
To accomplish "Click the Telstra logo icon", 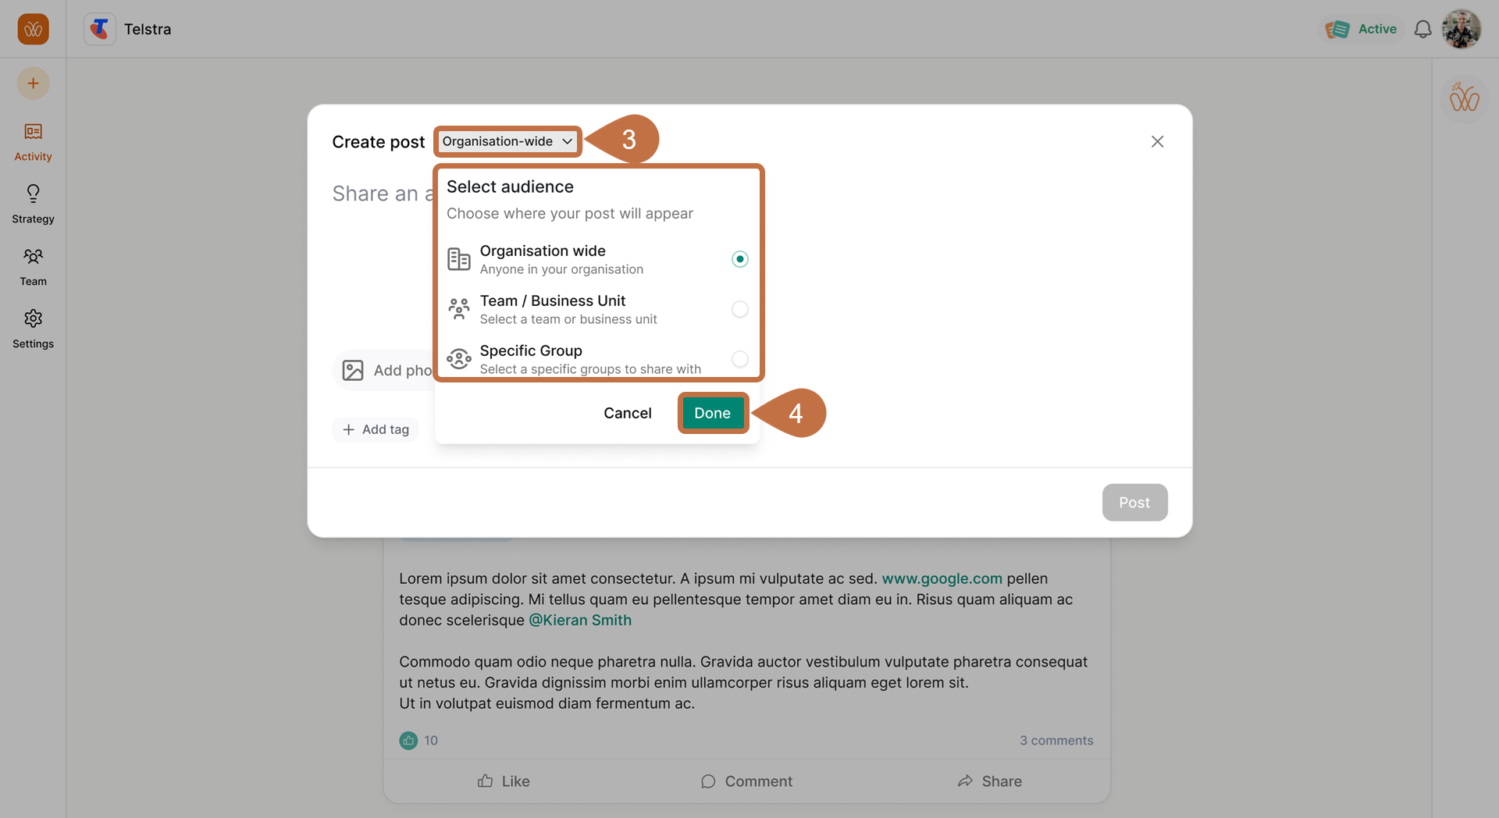I will pos(100,30).
